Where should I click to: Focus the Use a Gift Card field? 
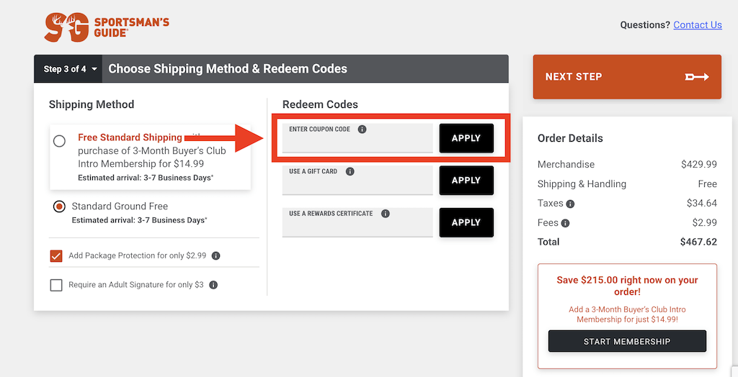coord(357,181)
